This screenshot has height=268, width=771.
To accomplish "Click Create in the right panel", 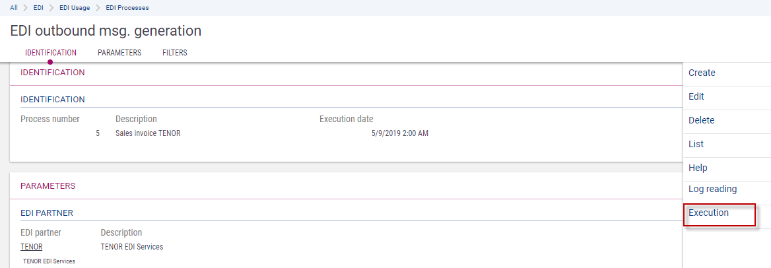I will (x=702, y=73).
